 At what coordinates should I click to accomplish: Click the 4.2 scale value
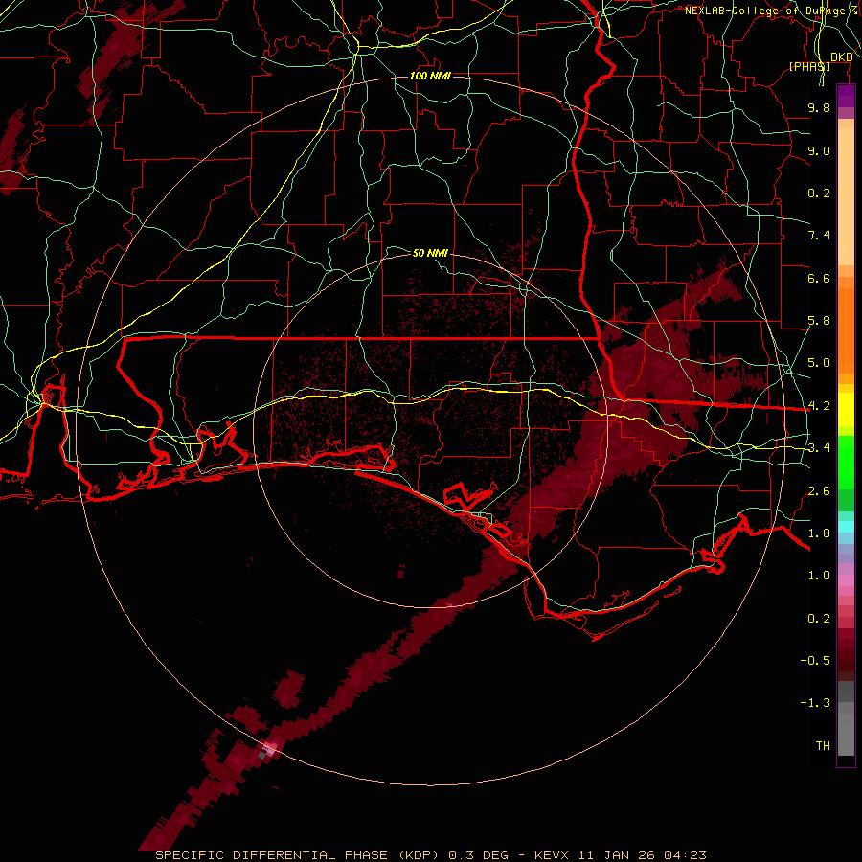click(819, 406)
